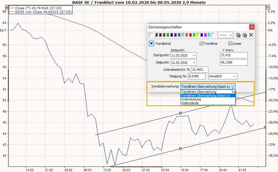Viewport: 278px width, 172px height.
Task: Choose 'Widerstände' in the list
Action: (190, 103)
